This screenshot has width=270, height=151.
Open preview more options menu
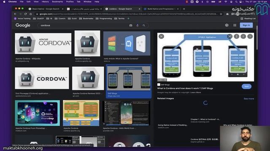[x=236, y=36]
